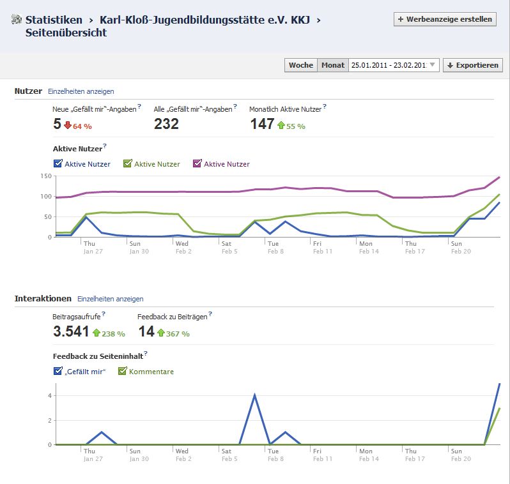Click help icon beside Aktive Nutzer chart title
This screenshot has width=510, height=484.
tap(105, 147)
